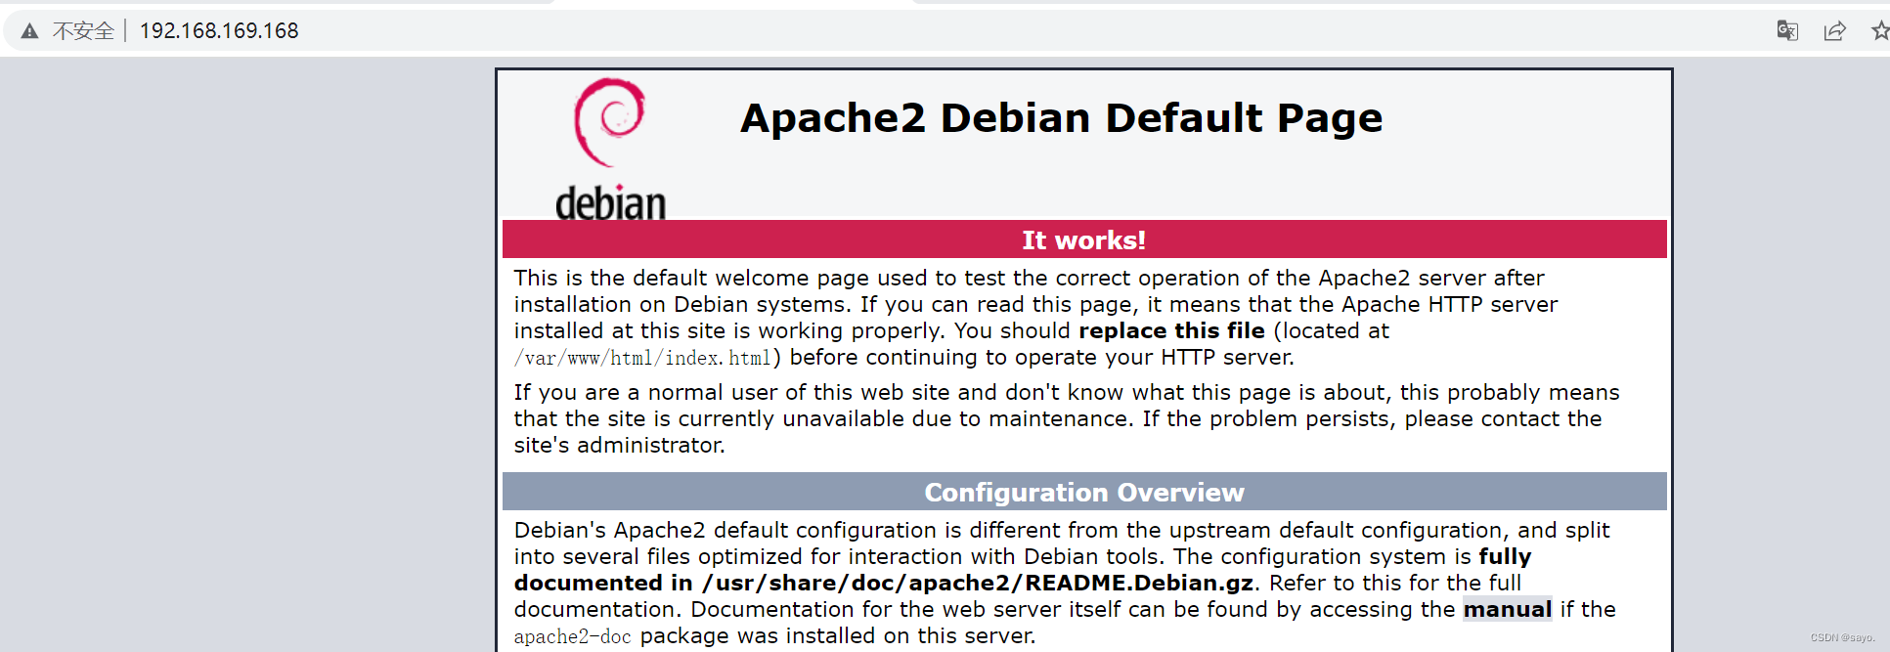Click the Apache2 Debian Default Page heading
The width and height of the screenshot is (1890, 652).
coord(1061,118)
